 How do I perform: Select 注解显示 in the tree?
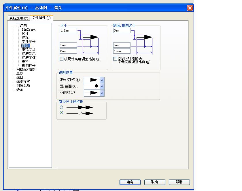click(29, 53)
